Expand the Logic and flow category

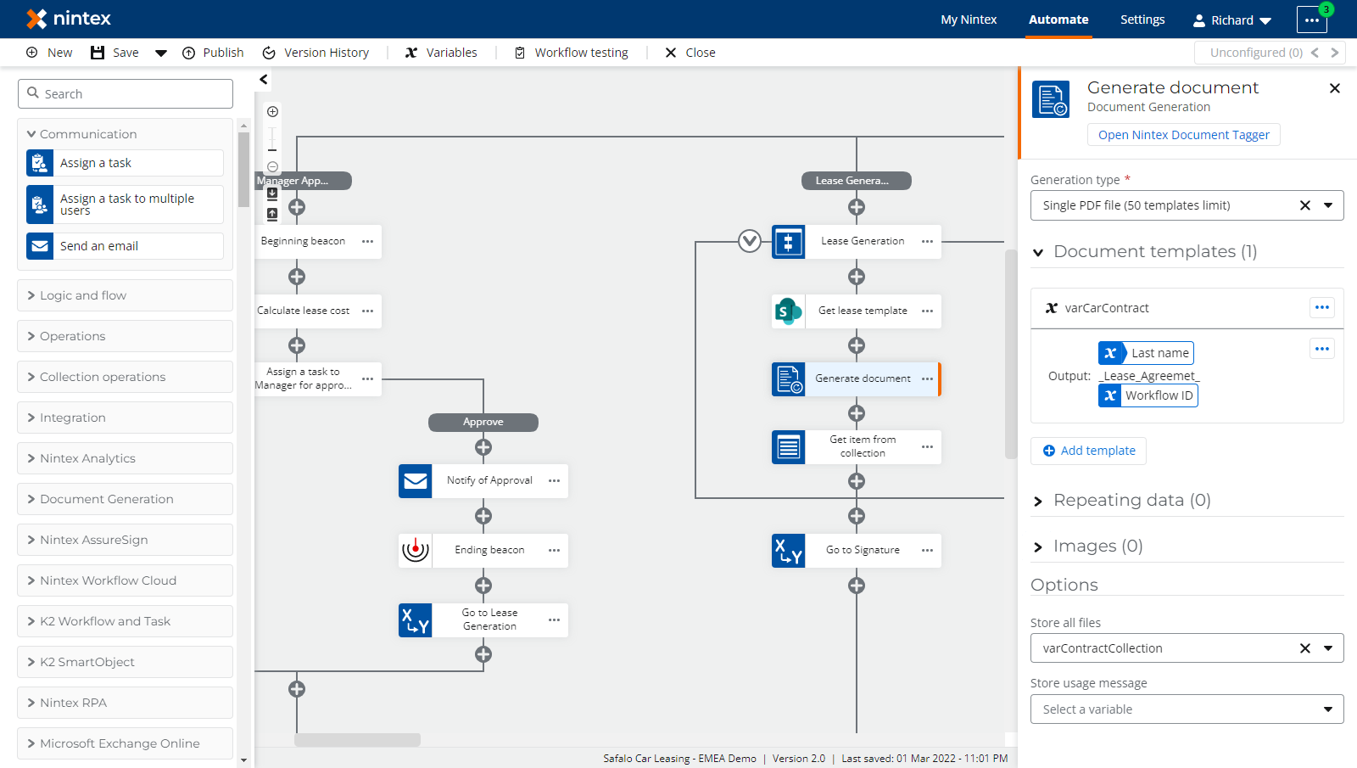click(124, 294)
